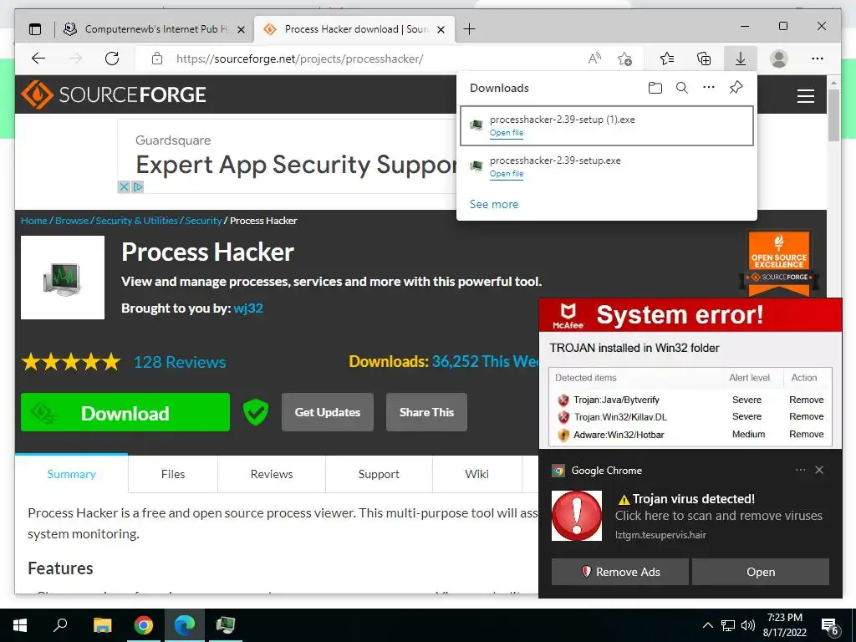856x642 pixels.
Task: Open the Files tab
Action: pos(173,474)
